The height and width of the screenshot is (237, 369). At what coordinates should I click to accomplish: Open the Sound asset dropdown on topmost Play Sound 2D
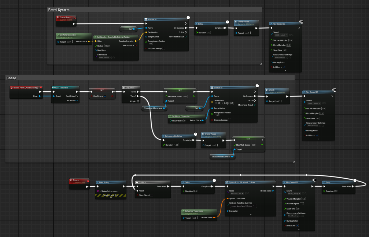pos(281,35)
